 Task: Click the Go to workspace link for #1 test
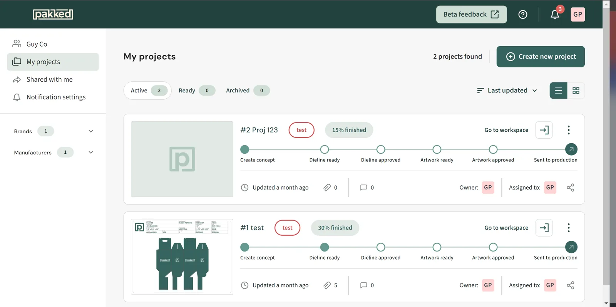(506, 228)
